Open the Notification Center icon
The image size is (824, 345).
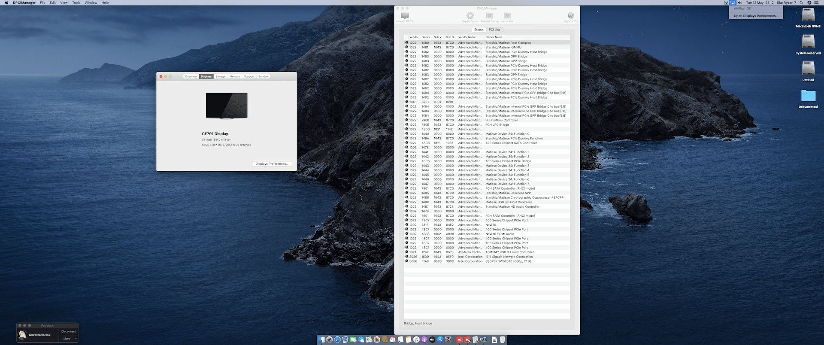tap(816, 3)
